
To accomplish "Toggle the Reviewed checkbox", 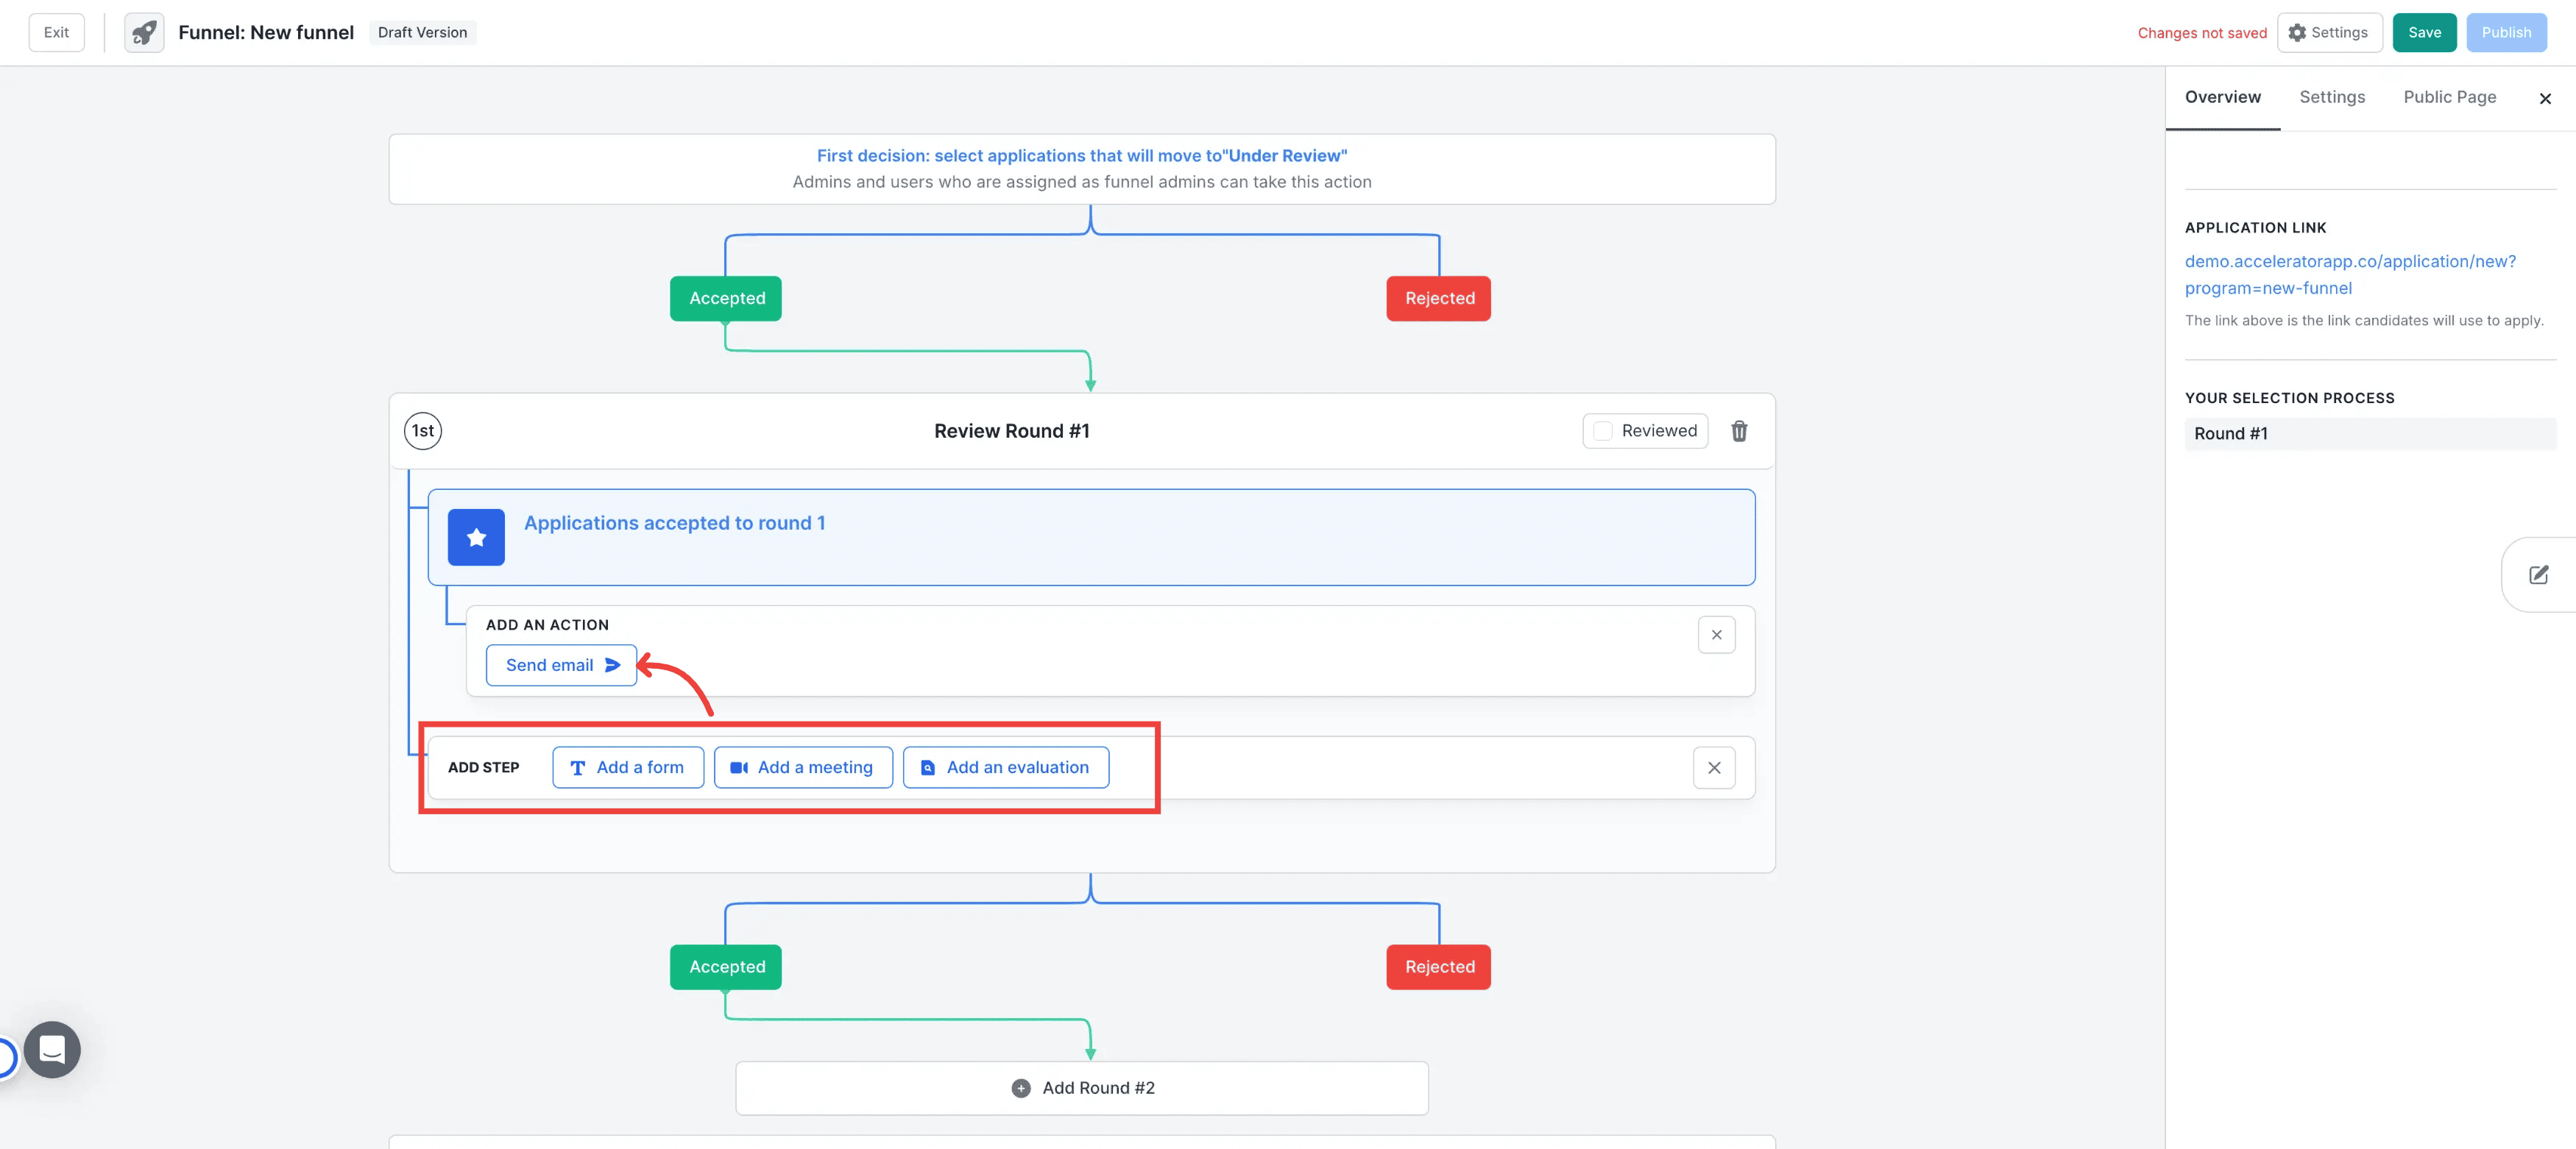I will tap(1603, 430).
